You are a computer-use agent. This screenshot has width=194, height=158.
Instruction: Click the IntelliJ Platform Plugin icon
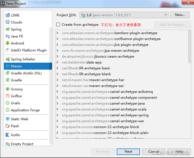pyautogui.click(x=8, y=50)
